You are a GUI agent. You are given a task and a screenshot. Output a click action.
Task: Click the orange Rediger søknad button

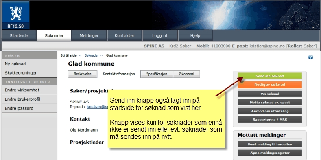pos(270,85)
